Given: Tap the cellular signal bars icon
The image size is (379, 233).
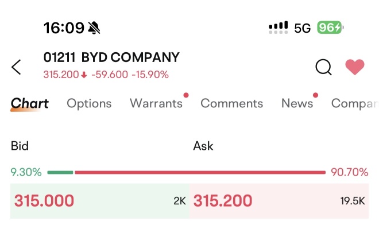Looking at the screenshot, I should (279, 27).
